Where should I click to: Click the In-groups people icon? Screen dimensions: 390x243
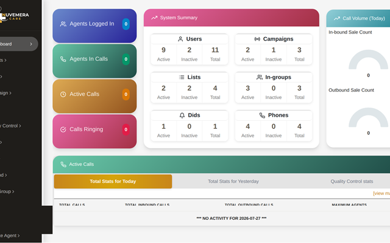(260, 77)
